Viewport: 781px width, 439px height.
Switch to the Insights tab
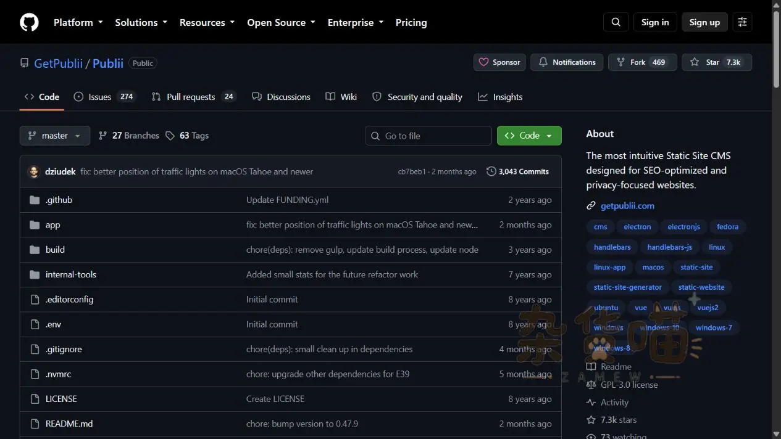click(x=500, y=97)
